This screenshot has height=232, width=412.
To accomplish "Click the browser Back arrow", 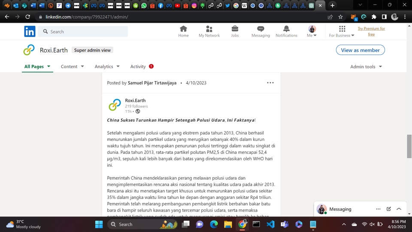I will (x=7, y=17).
